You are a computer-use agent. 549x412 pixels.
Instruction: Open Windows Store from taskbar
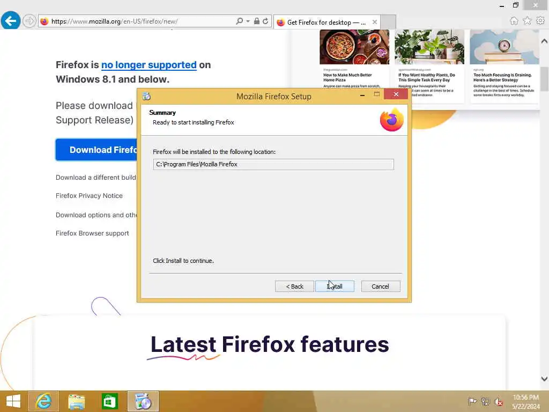[109, 401]
